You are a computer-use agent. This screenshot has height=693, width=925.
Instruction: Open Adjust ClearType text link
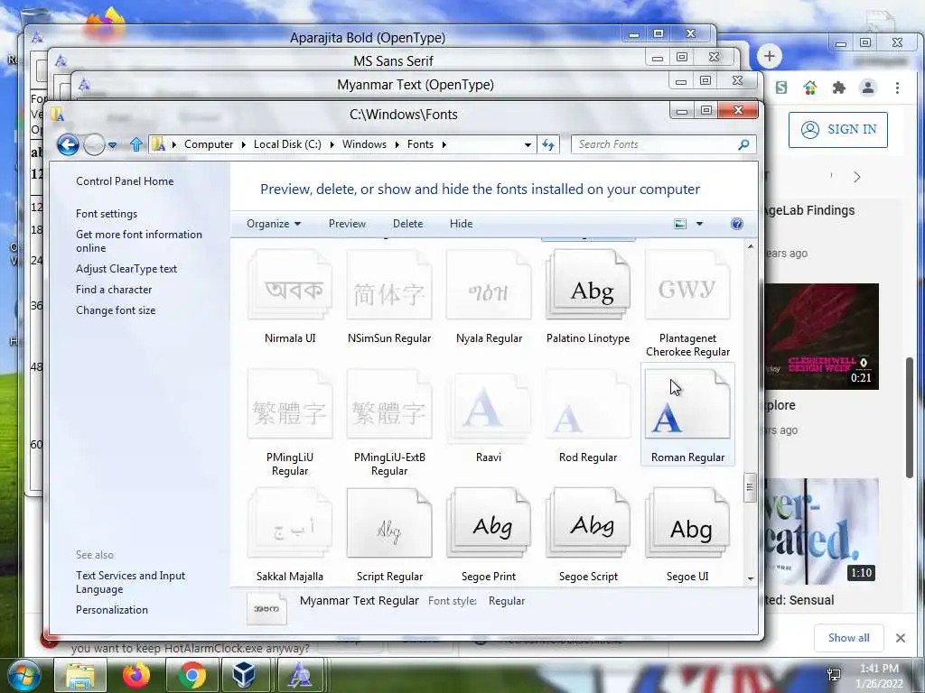click(x=126, y=269)
